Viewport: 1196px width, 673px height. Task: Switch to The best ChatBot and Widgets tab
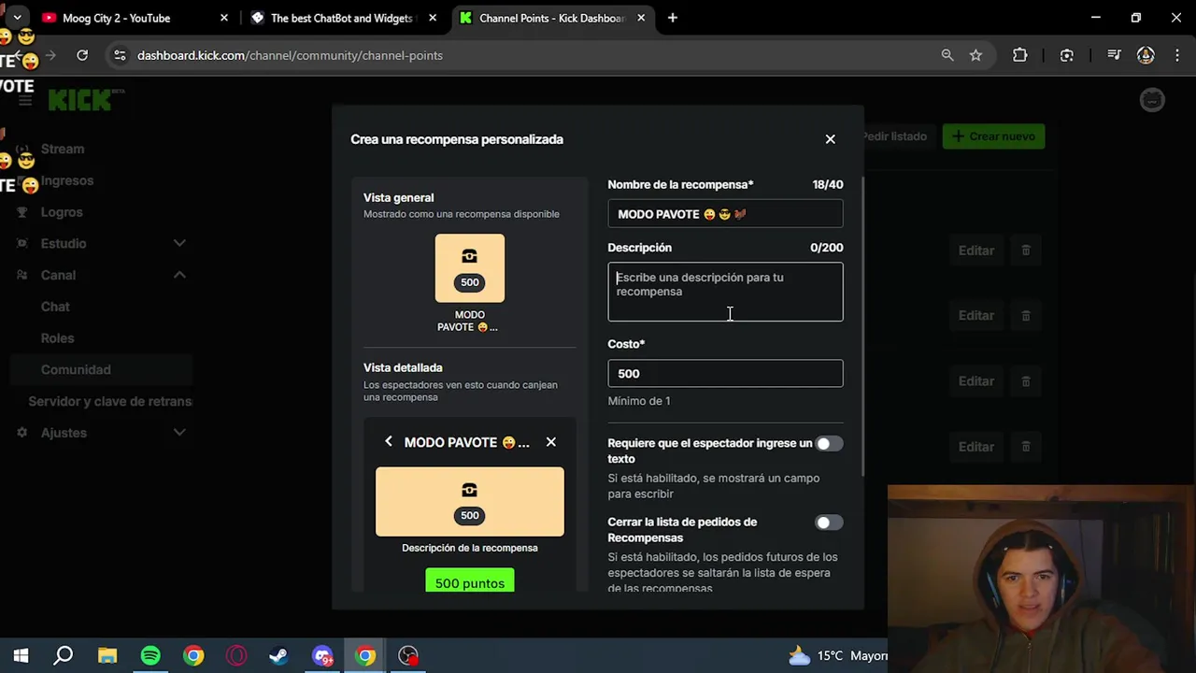click(344, 18)
